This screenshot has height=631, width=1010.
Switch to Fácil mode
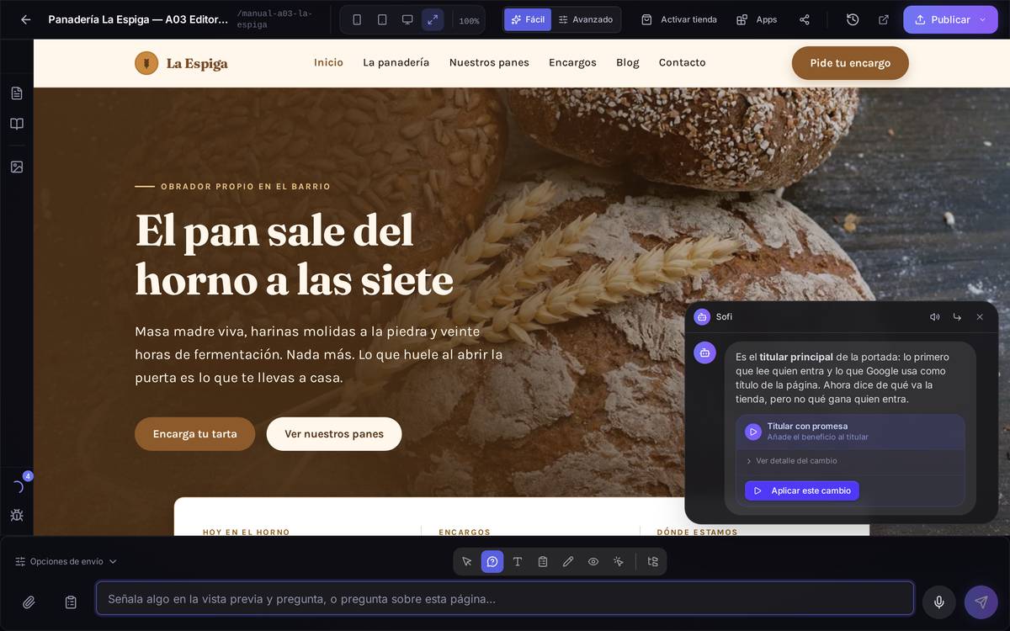[x=528, y=19]
